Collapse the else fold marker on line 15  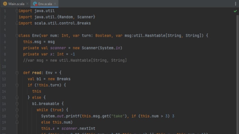17,97
